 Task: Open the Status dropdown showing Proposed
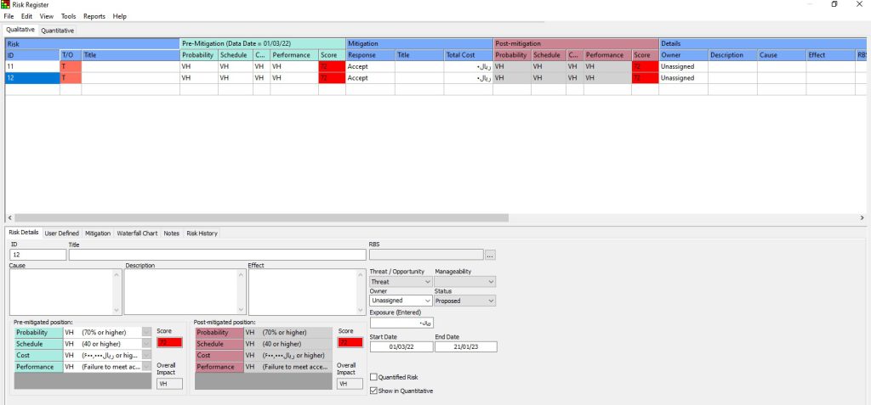[465, 301]
